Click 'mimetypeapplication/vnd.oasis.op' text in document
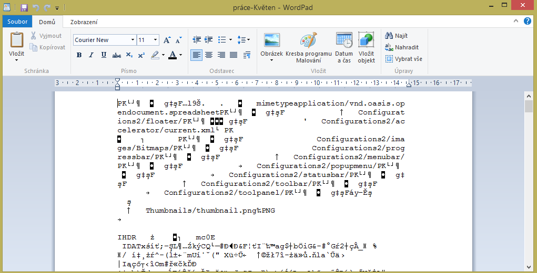 [330, 103]
